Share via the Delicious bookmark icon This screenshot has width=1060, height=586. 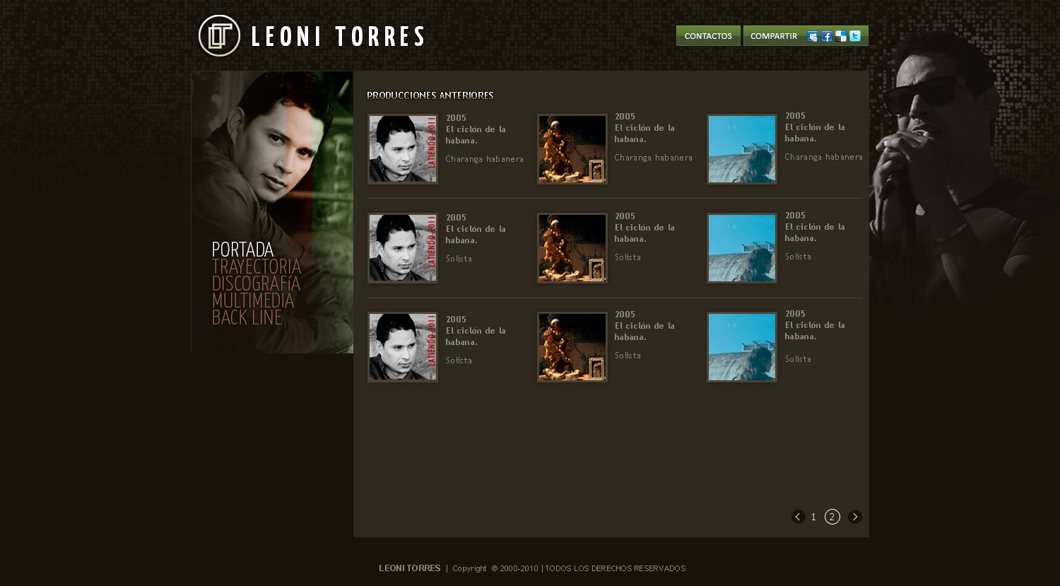841,37
